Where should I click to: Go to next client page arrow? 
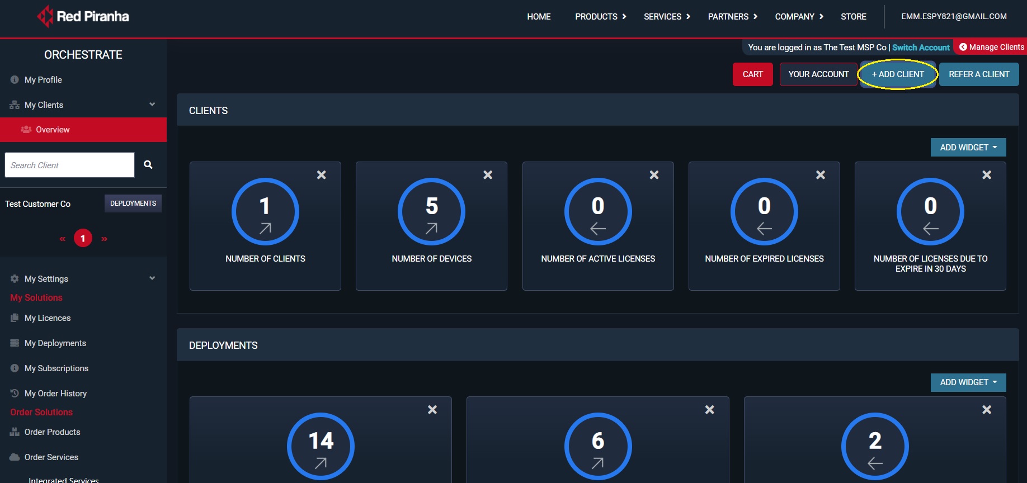104,239
